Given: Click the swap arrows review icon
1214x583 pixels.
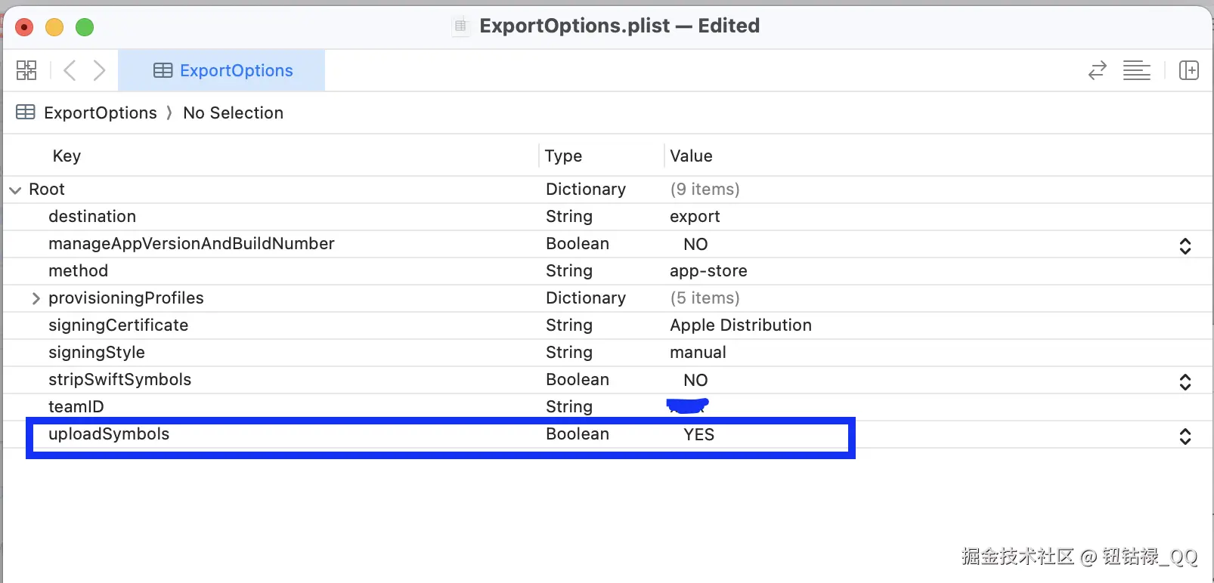Looking at the screenshot, I should [x=1097, y=70].
